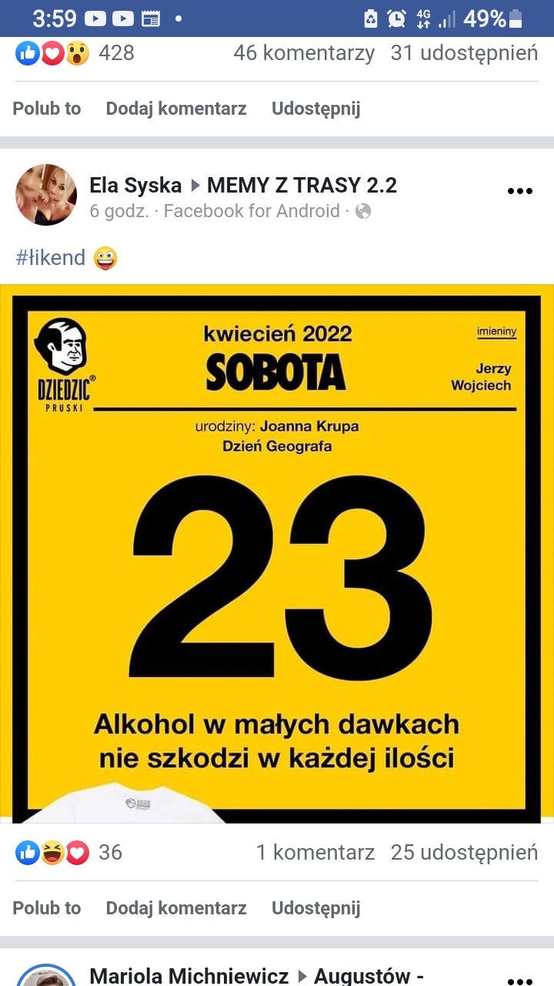554x986 pixels.
Task: Tap the alarm clock status icon
Action: click(396, 18)
